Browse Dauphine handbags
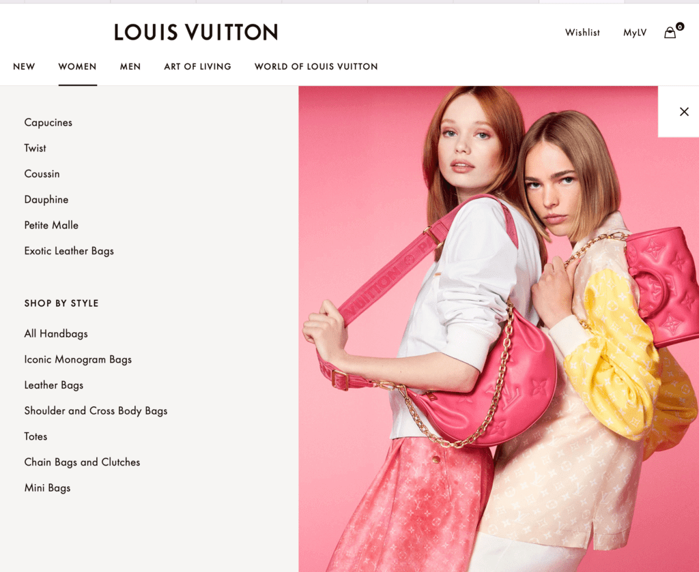Screen dimensions: 699x572 pyautogui.click(x=46, y=200)
